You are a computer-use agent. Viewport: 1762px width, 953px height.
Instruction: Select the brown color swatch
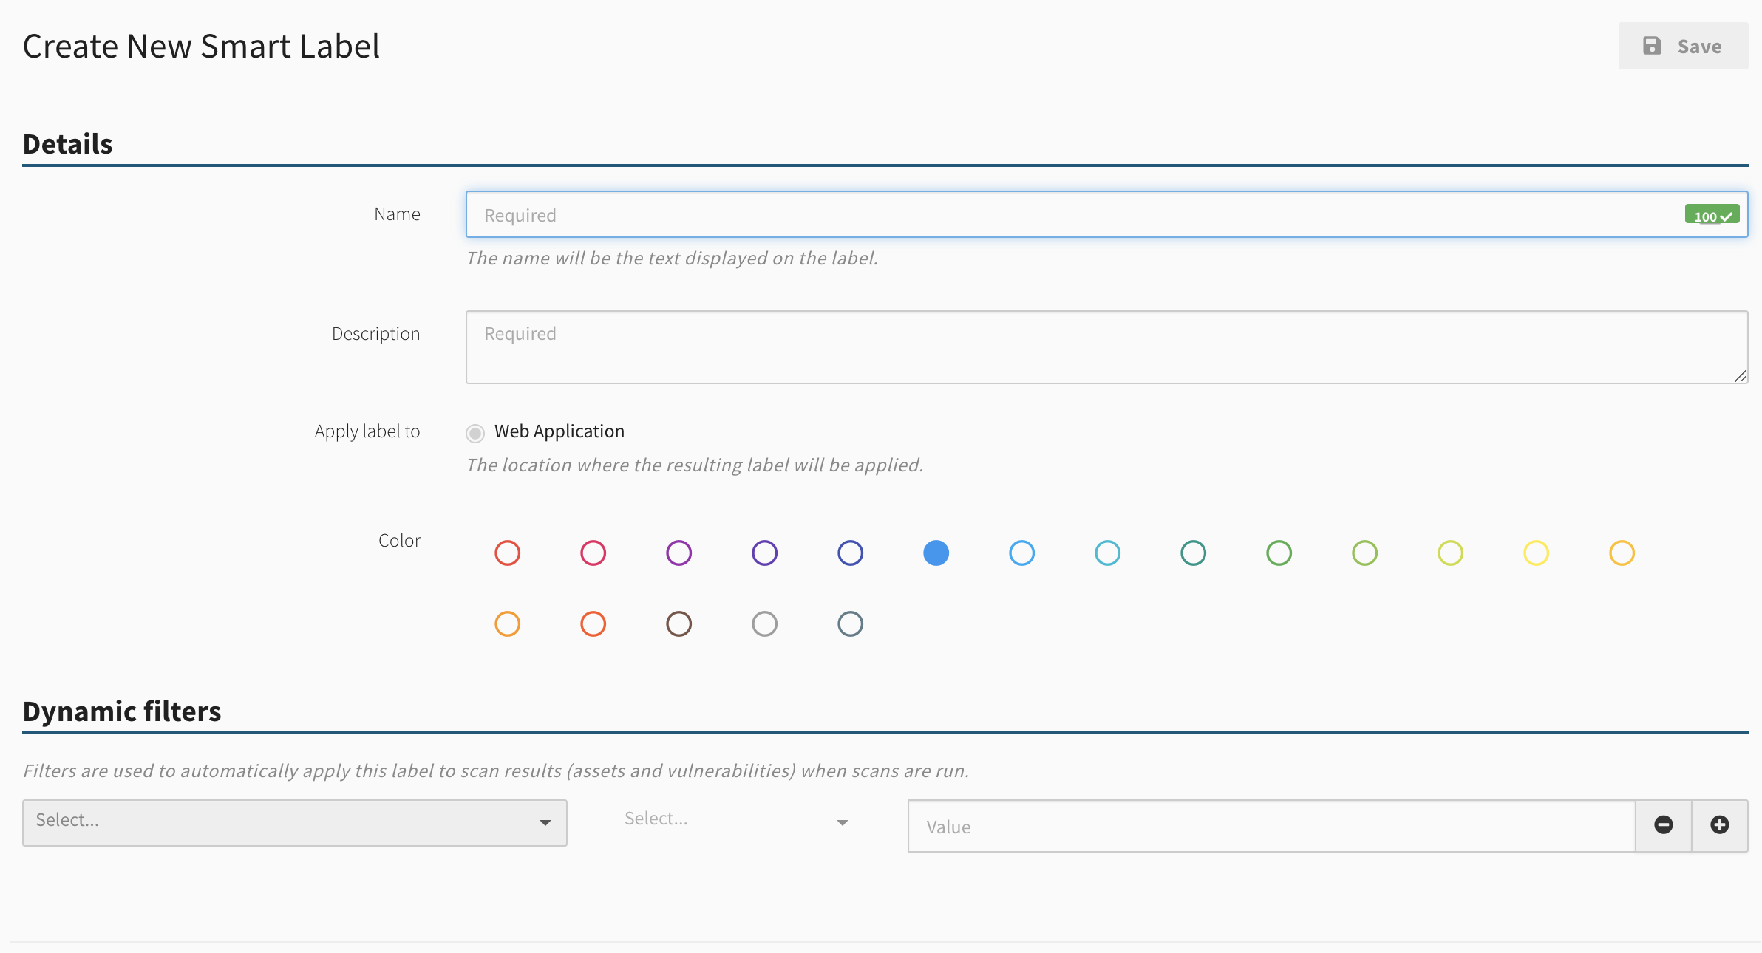[x=679, y=624]
